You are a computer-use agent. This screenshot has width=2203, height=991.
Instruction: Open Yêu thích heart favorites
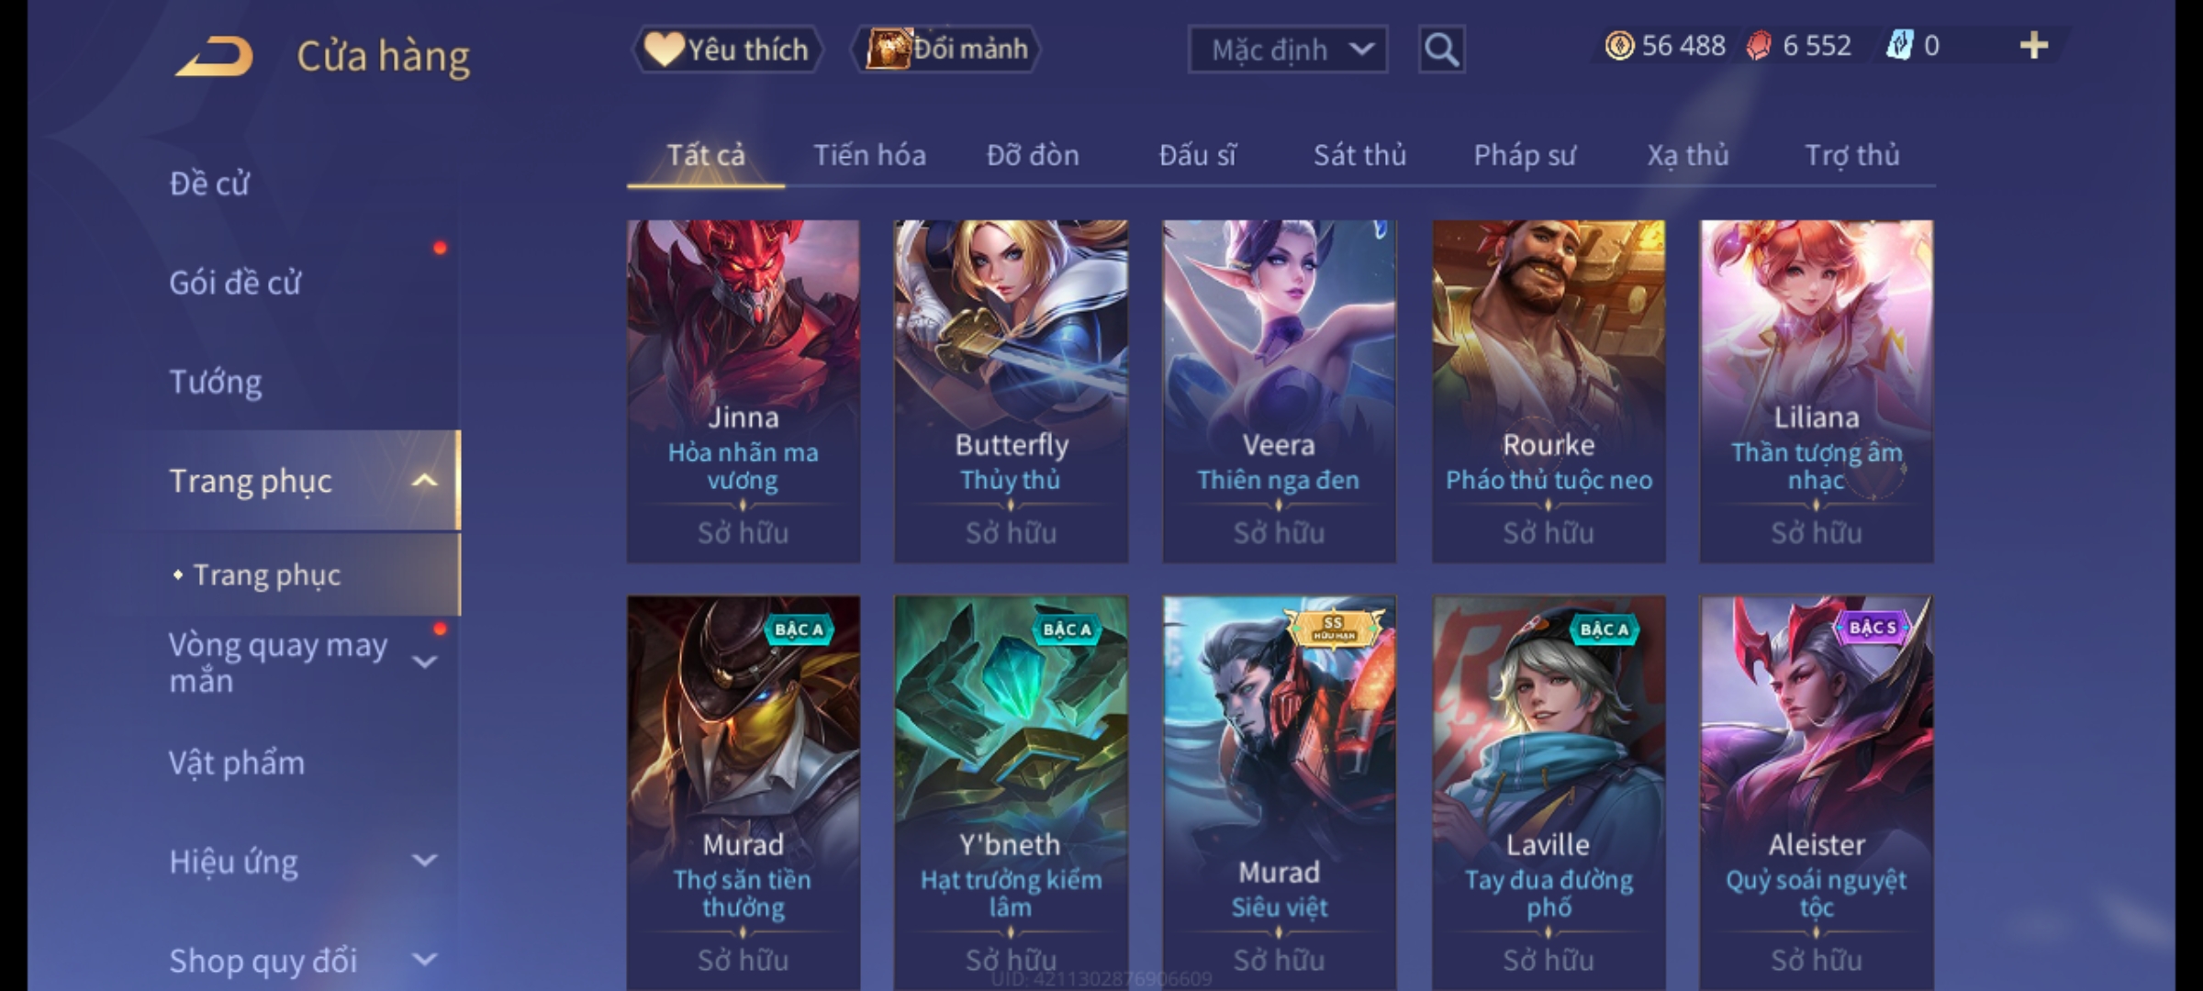tap(727, 50)
